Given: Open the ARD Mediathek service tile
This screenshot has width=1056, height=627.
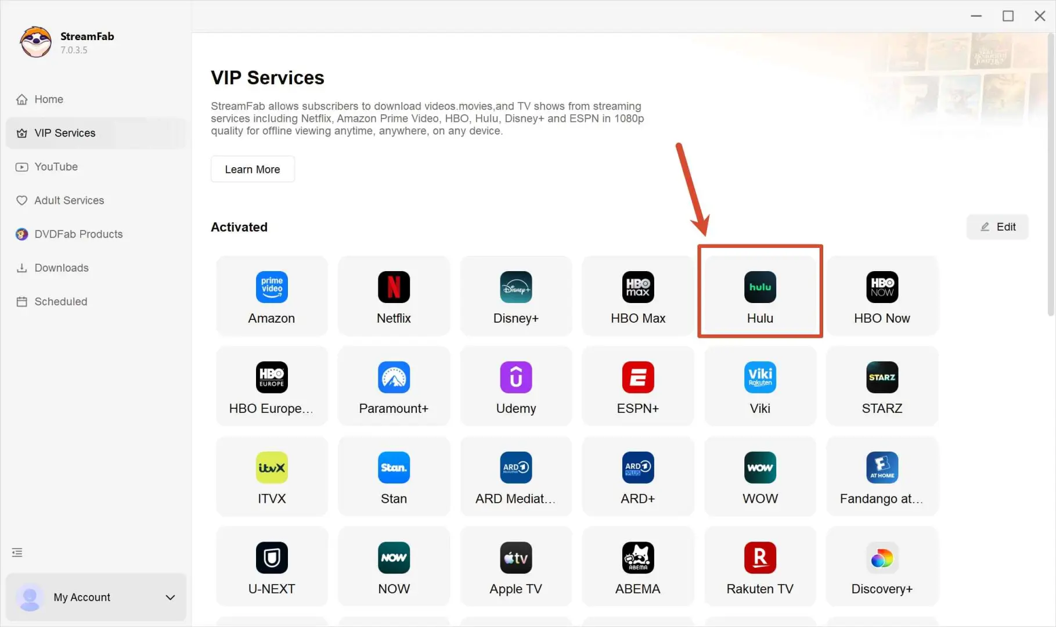Looking at the screenshot, I should [516, 476].
